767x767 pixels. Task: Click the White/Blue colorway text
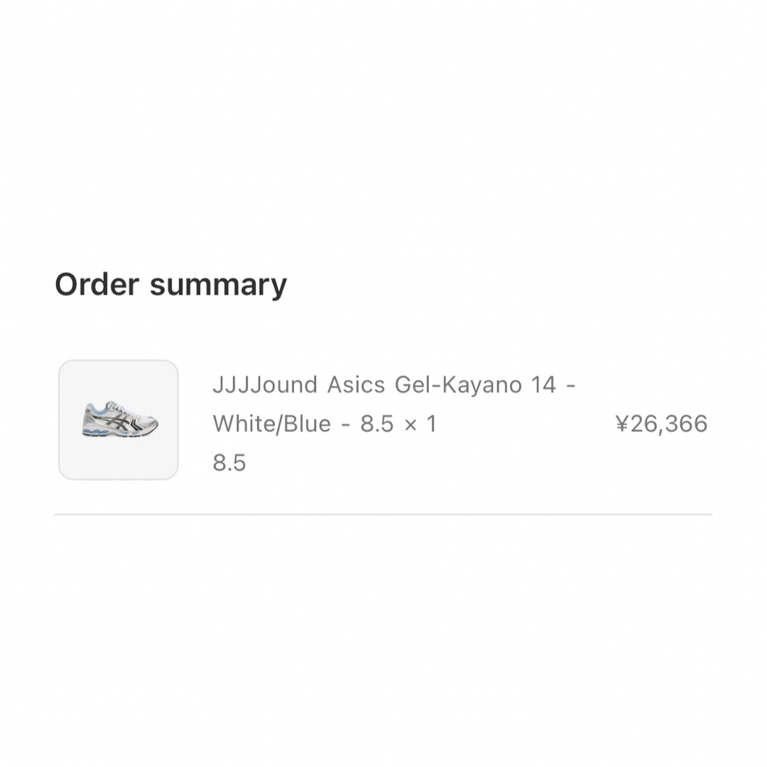(x=271, y=423)
